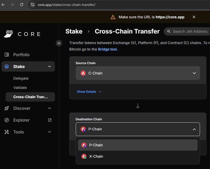The height and width of the screenshot is (169, 210).
Task: Click the purple P-Chain icon in the list
Action: click(x=84, y=145)
